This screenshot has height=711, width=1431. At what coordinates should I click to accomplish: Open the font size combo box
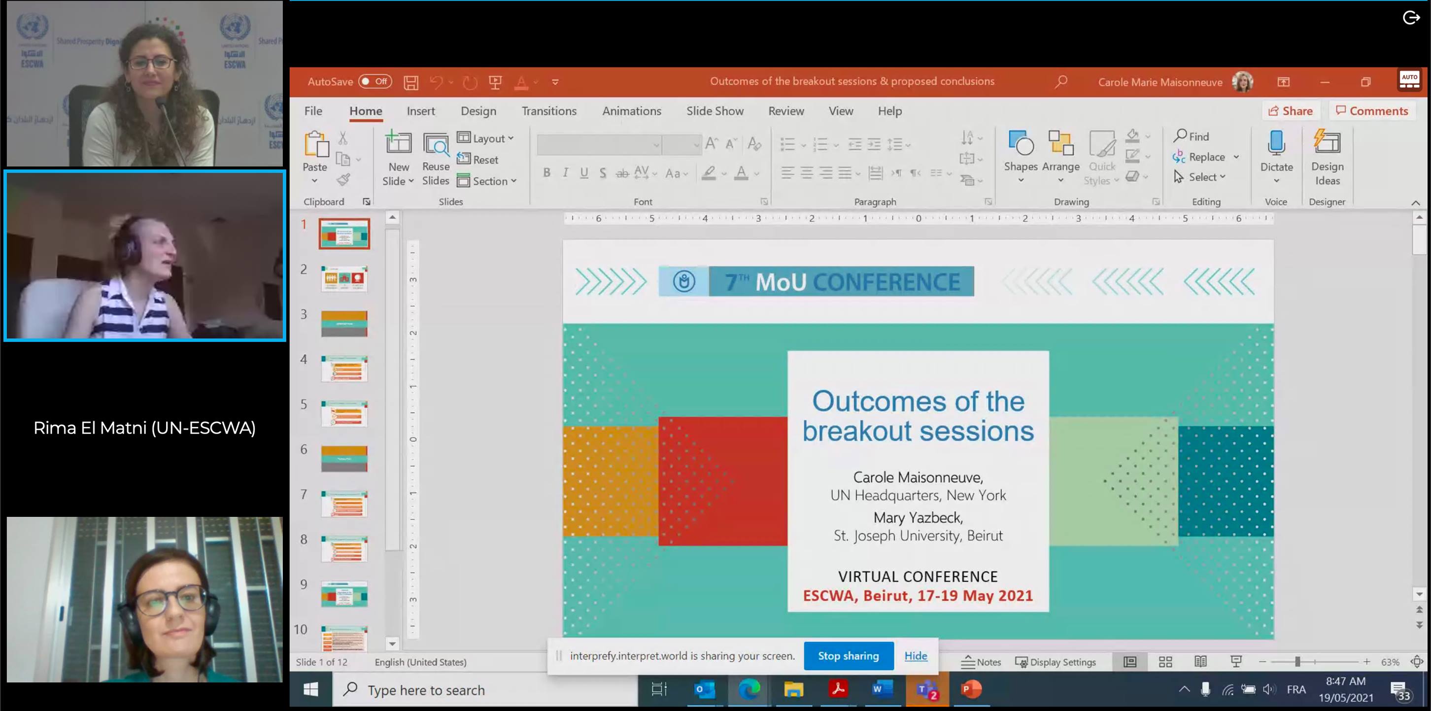click(681, 145)
